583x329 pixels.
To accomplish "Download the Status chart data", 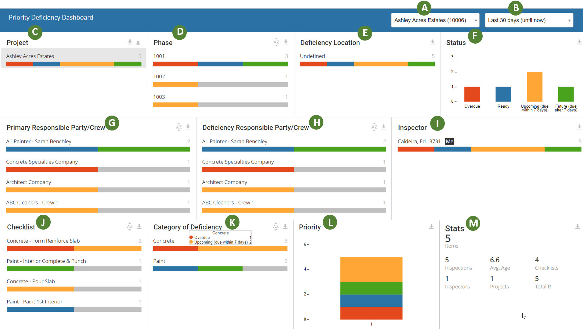I will click(x=579, y=42).
